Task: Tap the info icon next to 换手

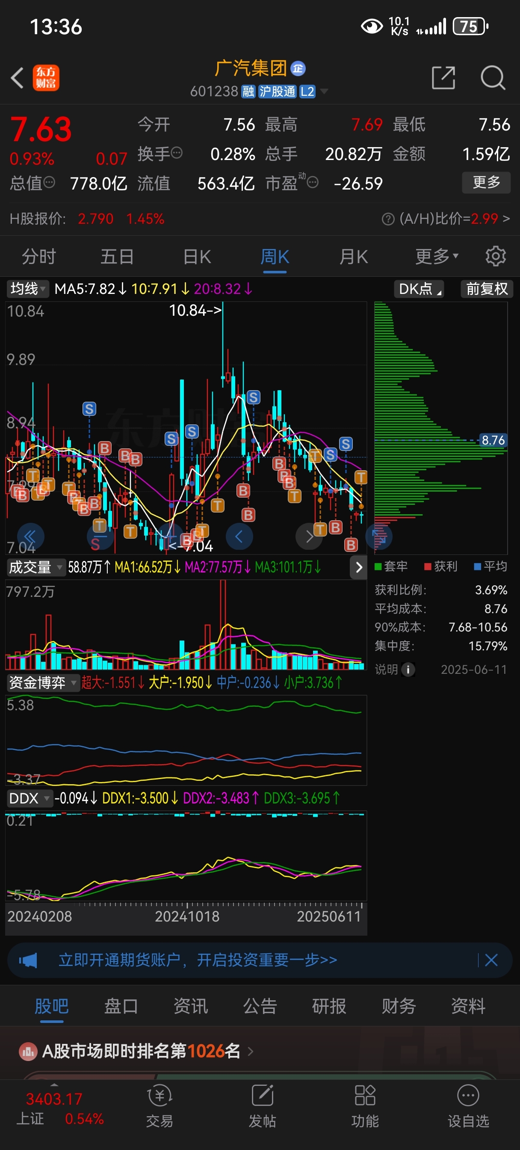Action: [x=177, y=153]
